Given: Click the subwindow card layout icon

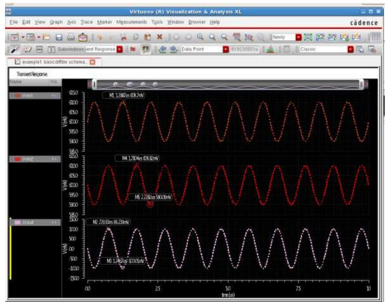Looking at the screenshot, I should 27,49.
